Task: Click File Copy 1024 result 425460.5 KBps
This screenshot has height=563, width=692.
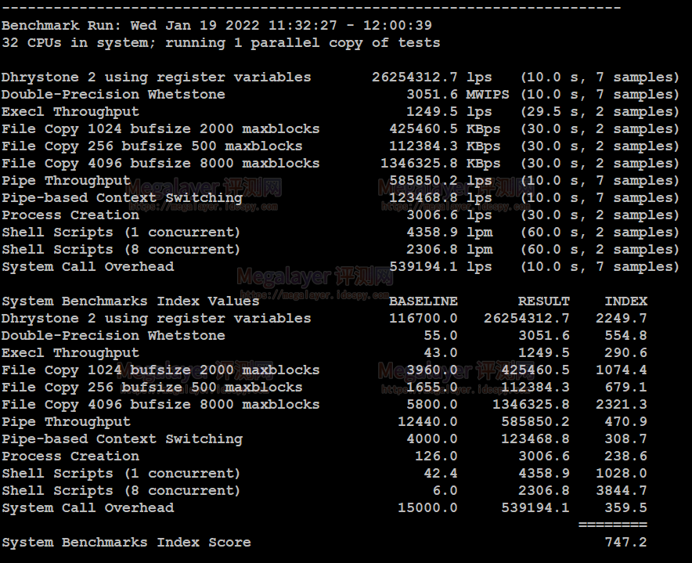Action: pos(445,129)
